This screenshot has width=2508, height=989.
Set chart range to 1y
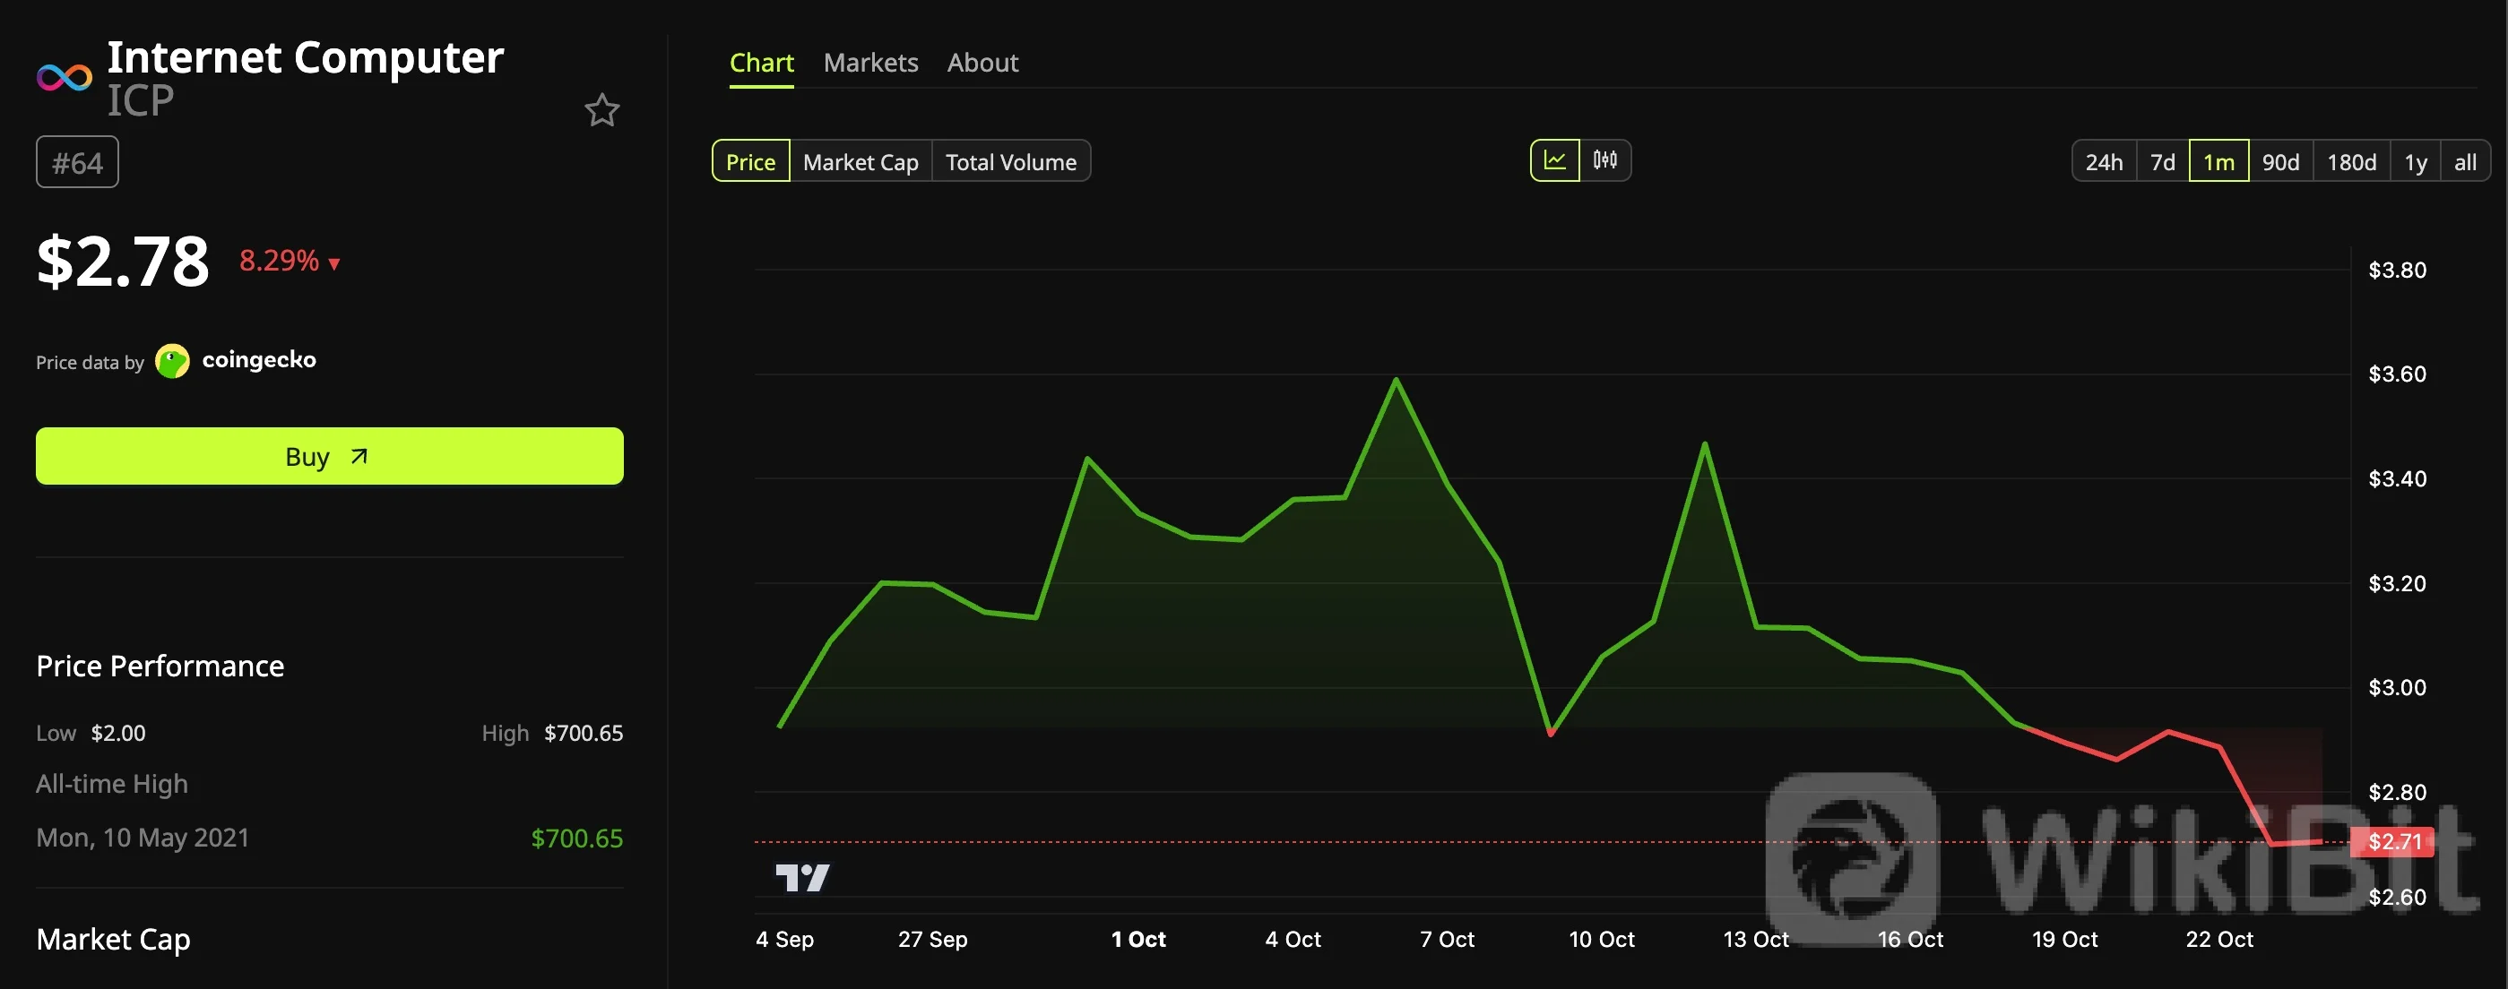2416,161
